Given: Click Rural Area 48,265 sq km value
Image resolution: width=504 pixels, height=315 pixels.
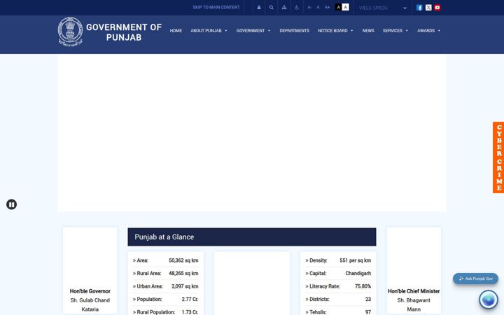Looking at the screenshot, I should pos(183,273).
